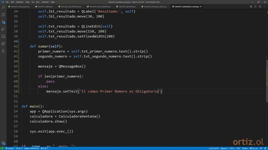Image resolution: width=268 pixels, height=150 pixels.
Task: Click line number 51 in the gutter
Action: point(16,96)
